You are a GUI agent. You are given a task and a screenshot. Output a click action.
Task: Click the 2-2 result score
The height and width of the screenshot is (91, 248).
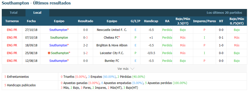tap(86, 45)
